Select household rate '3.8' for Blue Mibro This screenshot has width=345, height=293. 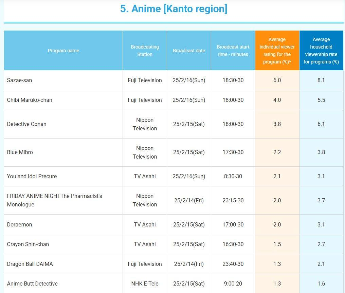[x=321, y=152]
